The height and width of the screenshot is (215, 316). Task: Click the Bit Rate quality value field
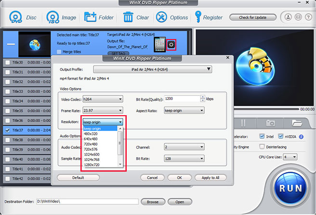click(x=182, y=99)
